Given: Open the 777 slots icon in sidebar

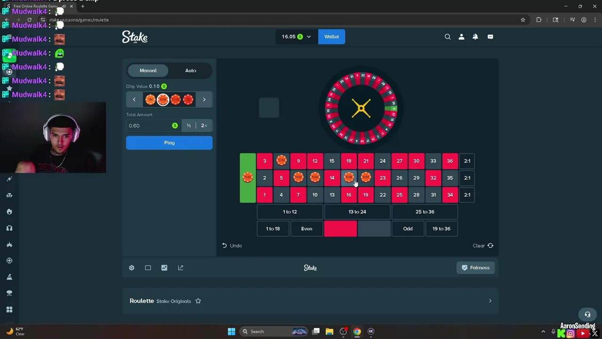Looking at the screenshot, I should tap(9, 195).
